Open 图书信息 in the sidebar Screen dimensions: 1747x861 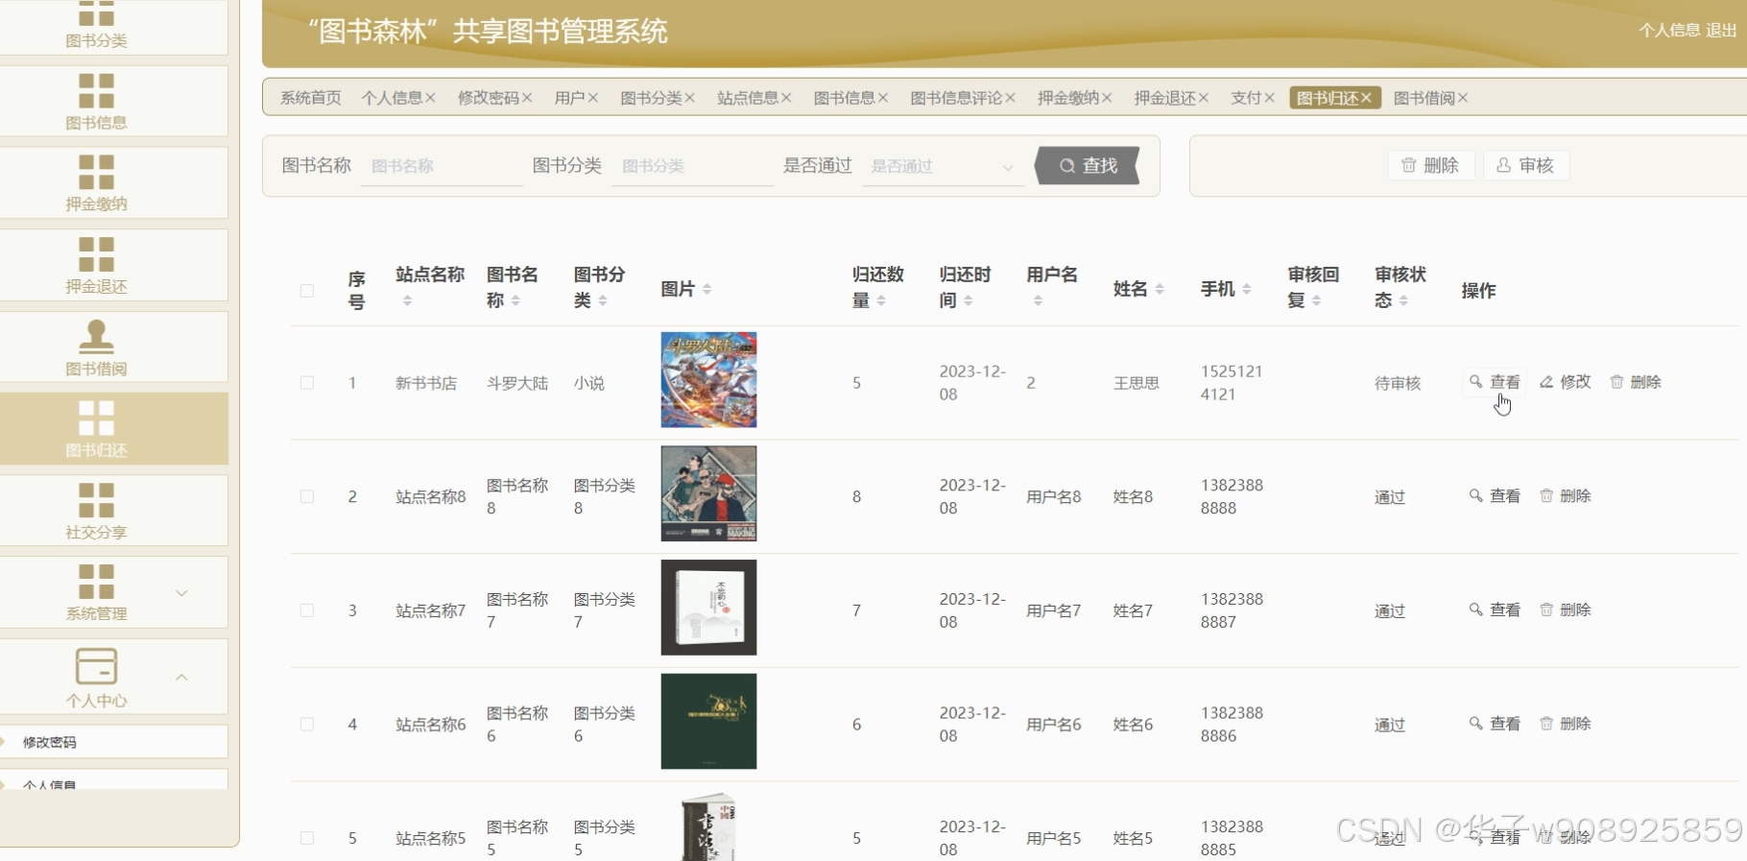point(96,102)
